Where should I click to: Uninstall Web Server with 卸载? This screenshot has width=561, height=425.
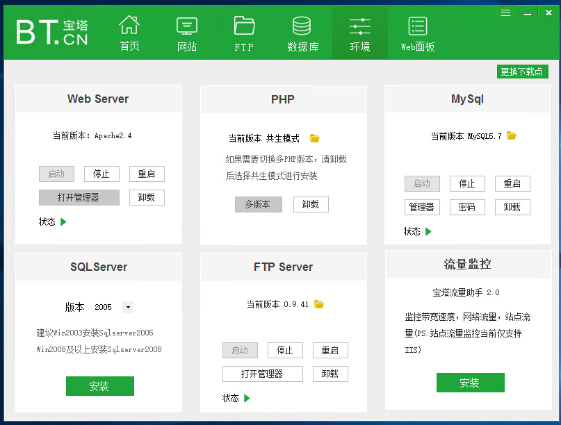(x=147, y=197)
